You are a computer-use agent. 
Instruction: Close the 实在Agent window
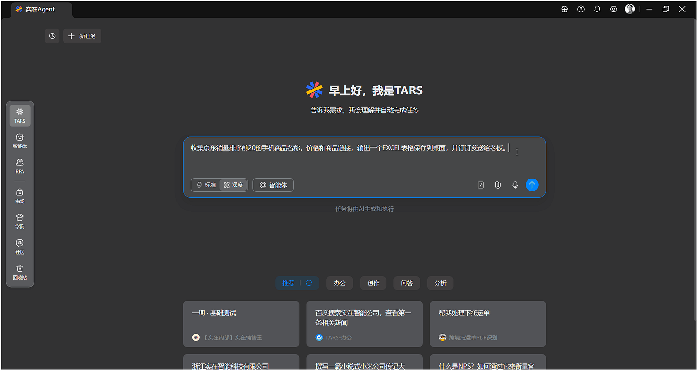pyautogui.click(x=682, y=9)
